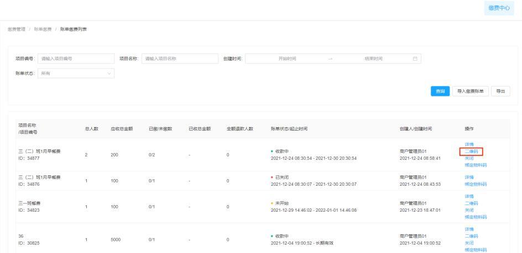Click the 账单状态/起止时间 column header
Viewport: 522px width, 253px height.
289,129
